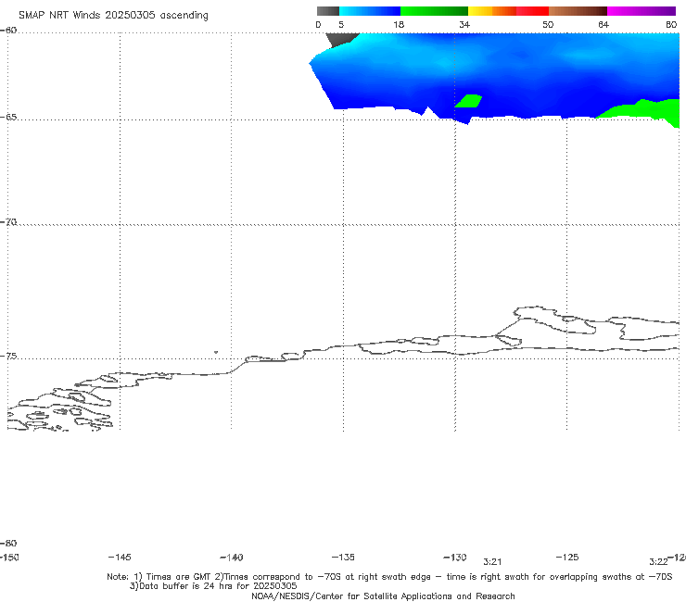The image size is (686, 602).
Task: Click the latitude label '-65'
Action: pos(8,118)
